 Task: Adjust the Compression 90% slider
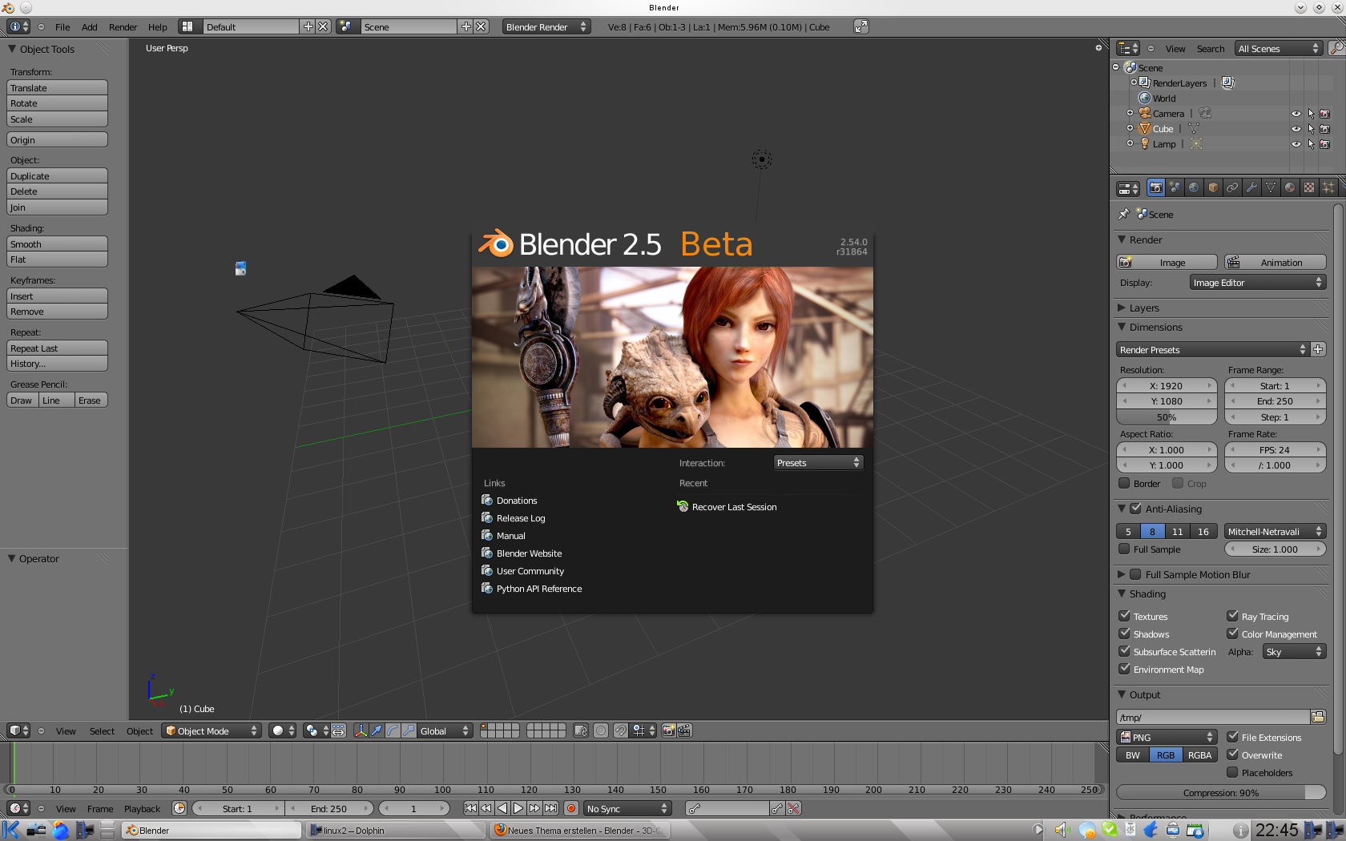click(1220, 793)
